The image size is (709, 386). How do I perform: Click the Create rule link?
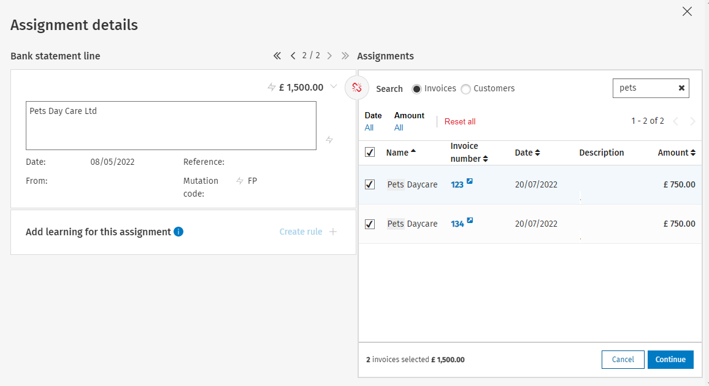point(301,232)
